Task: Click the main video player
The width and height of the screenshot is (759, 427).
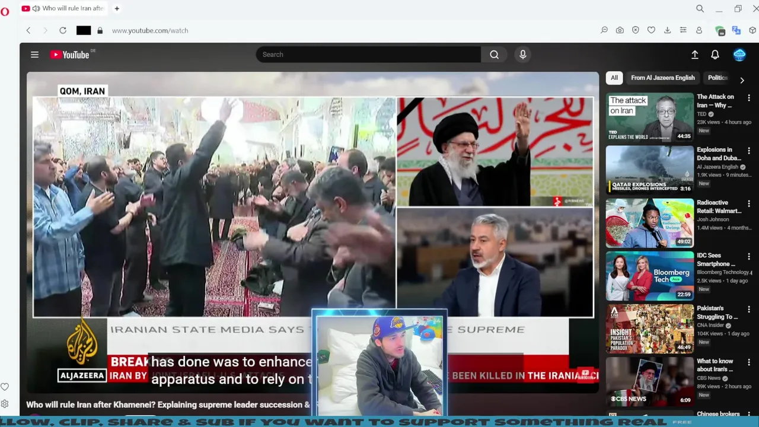Action: click(312, 232)
